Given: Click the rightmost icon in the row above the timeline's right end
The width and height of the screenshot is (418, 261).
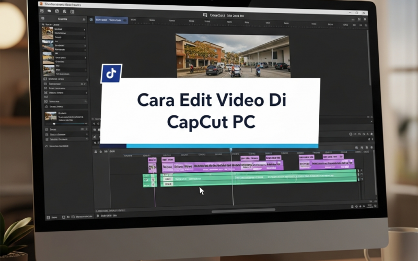Looking at the screenshot, I should click(371, 147).
